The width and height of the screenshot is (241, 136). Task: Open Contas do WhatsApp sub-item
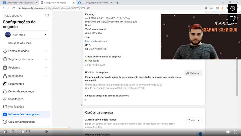click(x=20, y=43)
